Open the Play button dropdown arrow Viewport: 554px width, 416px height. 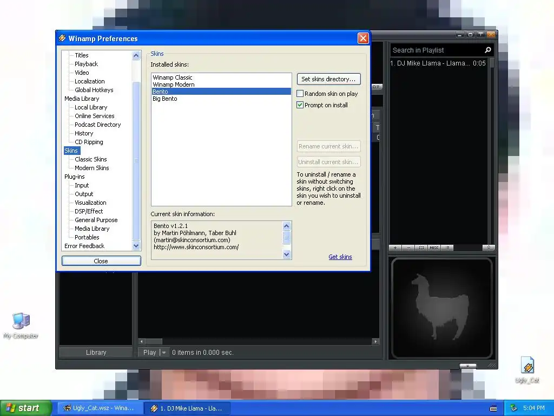[x=163, y=352]
